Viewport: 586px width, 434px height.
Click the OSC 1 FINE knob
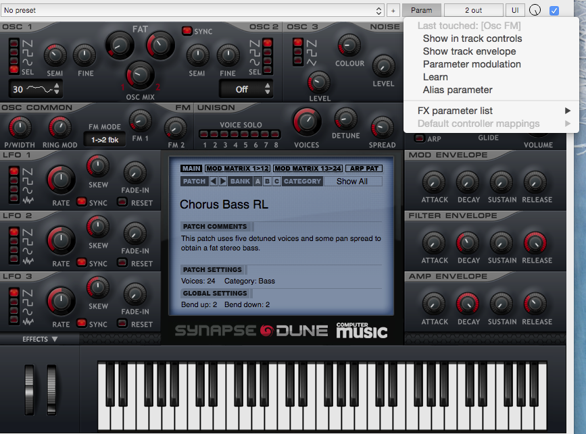(84, 55)
